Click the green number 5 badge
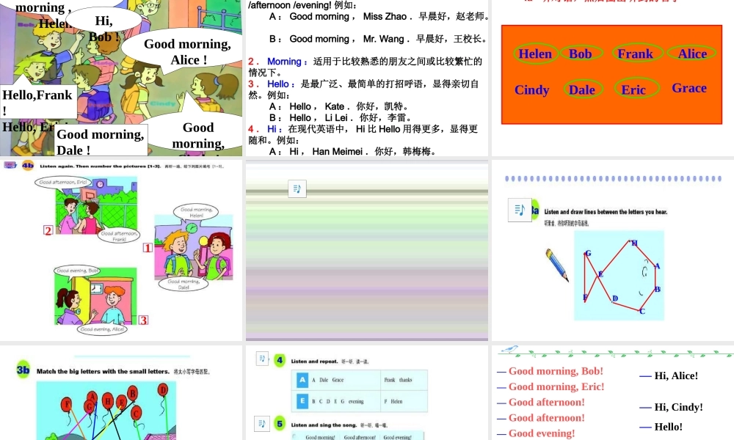The image size is (734, 440). (x=280, y=425)
